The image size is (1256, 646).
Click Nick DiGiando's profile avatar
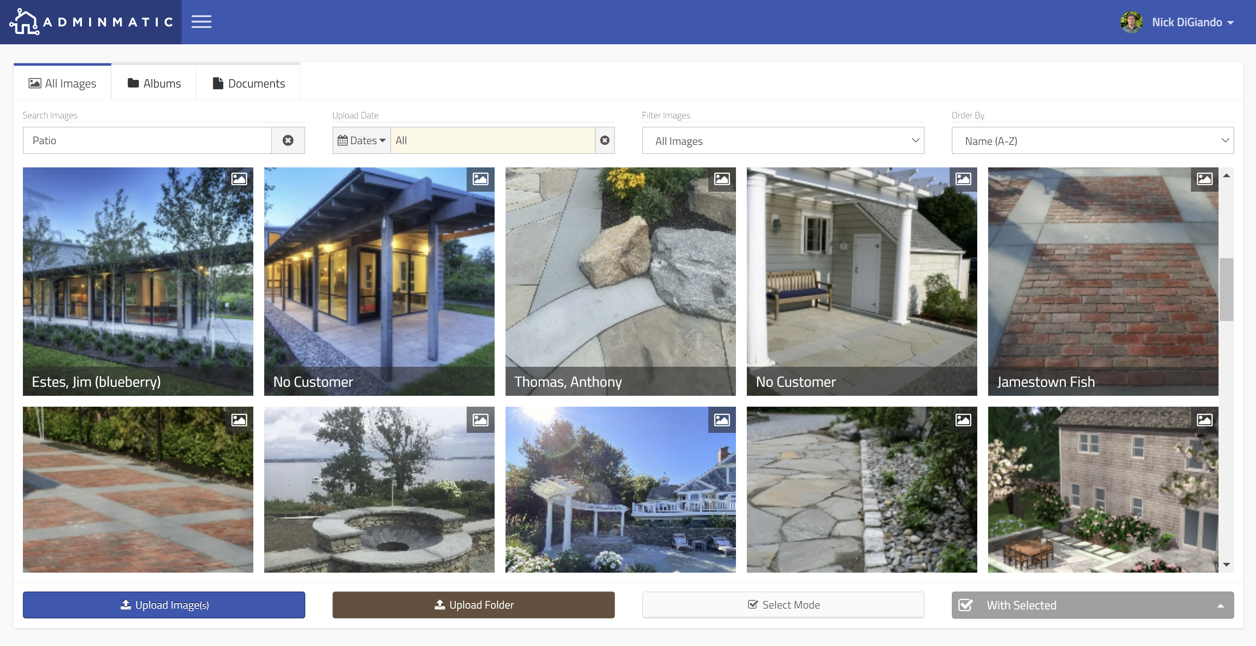[x=1131, y=22]
